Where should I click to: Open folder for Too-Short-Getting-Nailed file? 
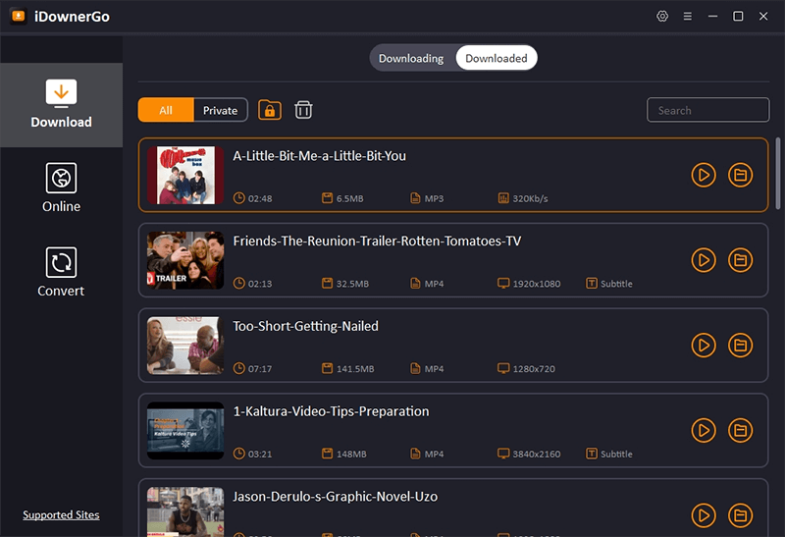point(740,345)
